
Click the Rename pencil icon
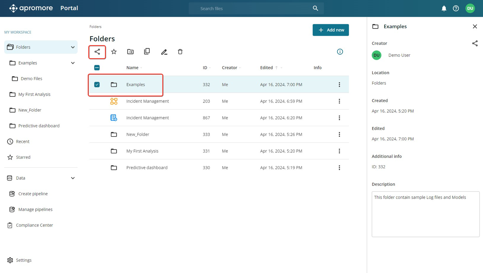click(164, 52)
